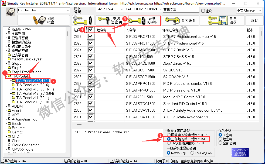265x164 pixels.
Task: Toggle the select-all checkbox in the table header
Action: (91, 30)
